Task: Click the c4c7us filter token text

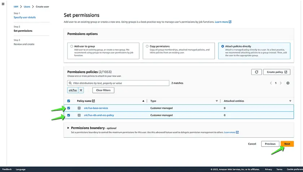Action: pyautogui.click(x=73, y=90)
